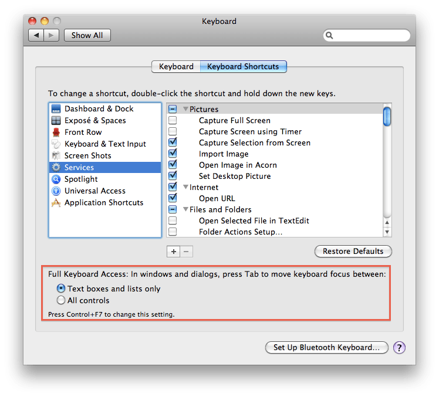This screenshot has height=397, width=439.
Task: Click the Keyboard & Text Input icon
Action: [56, 144]
